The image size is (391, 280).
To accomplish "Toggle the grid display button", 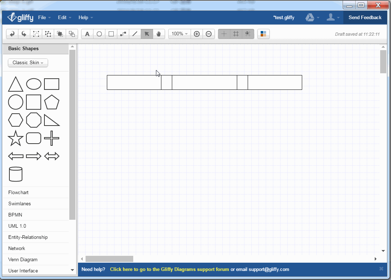I will point(236,34).
